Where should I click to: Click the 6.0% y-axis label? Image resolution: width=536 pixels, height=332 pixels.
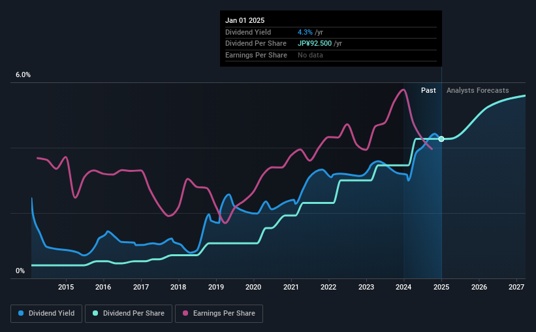(23, 75)
